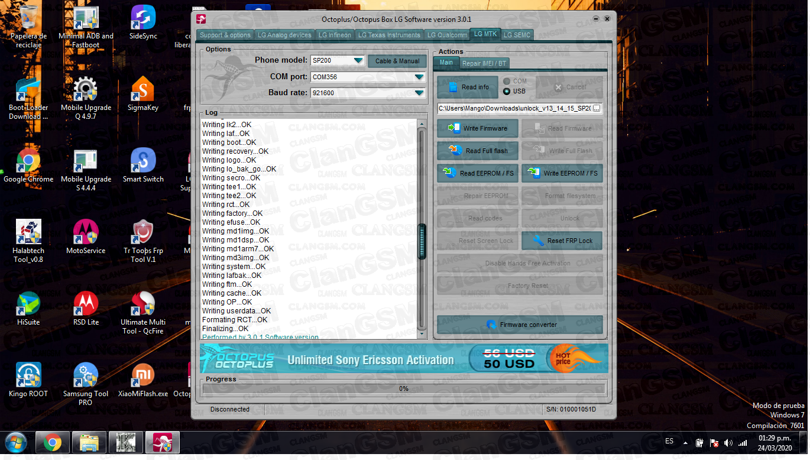Expand the Phone model dropdown
Viewport: 810px width, 460px height.
[358, 60]
